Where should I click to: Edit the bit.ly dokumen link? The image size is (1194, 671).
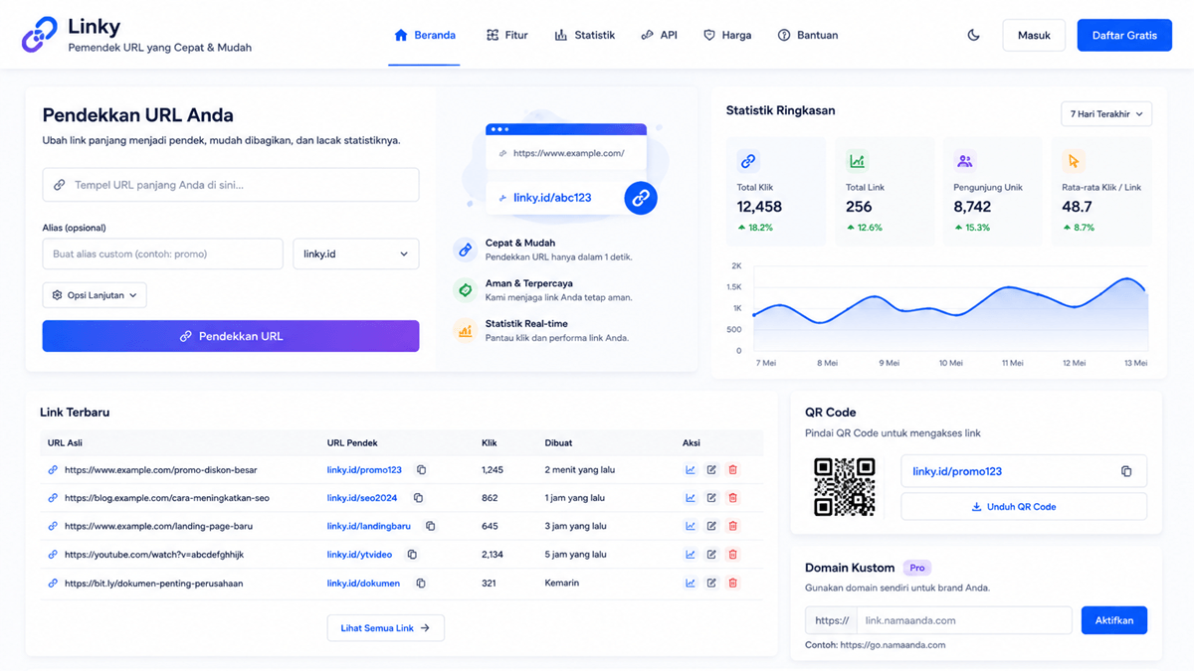[711, 584]
